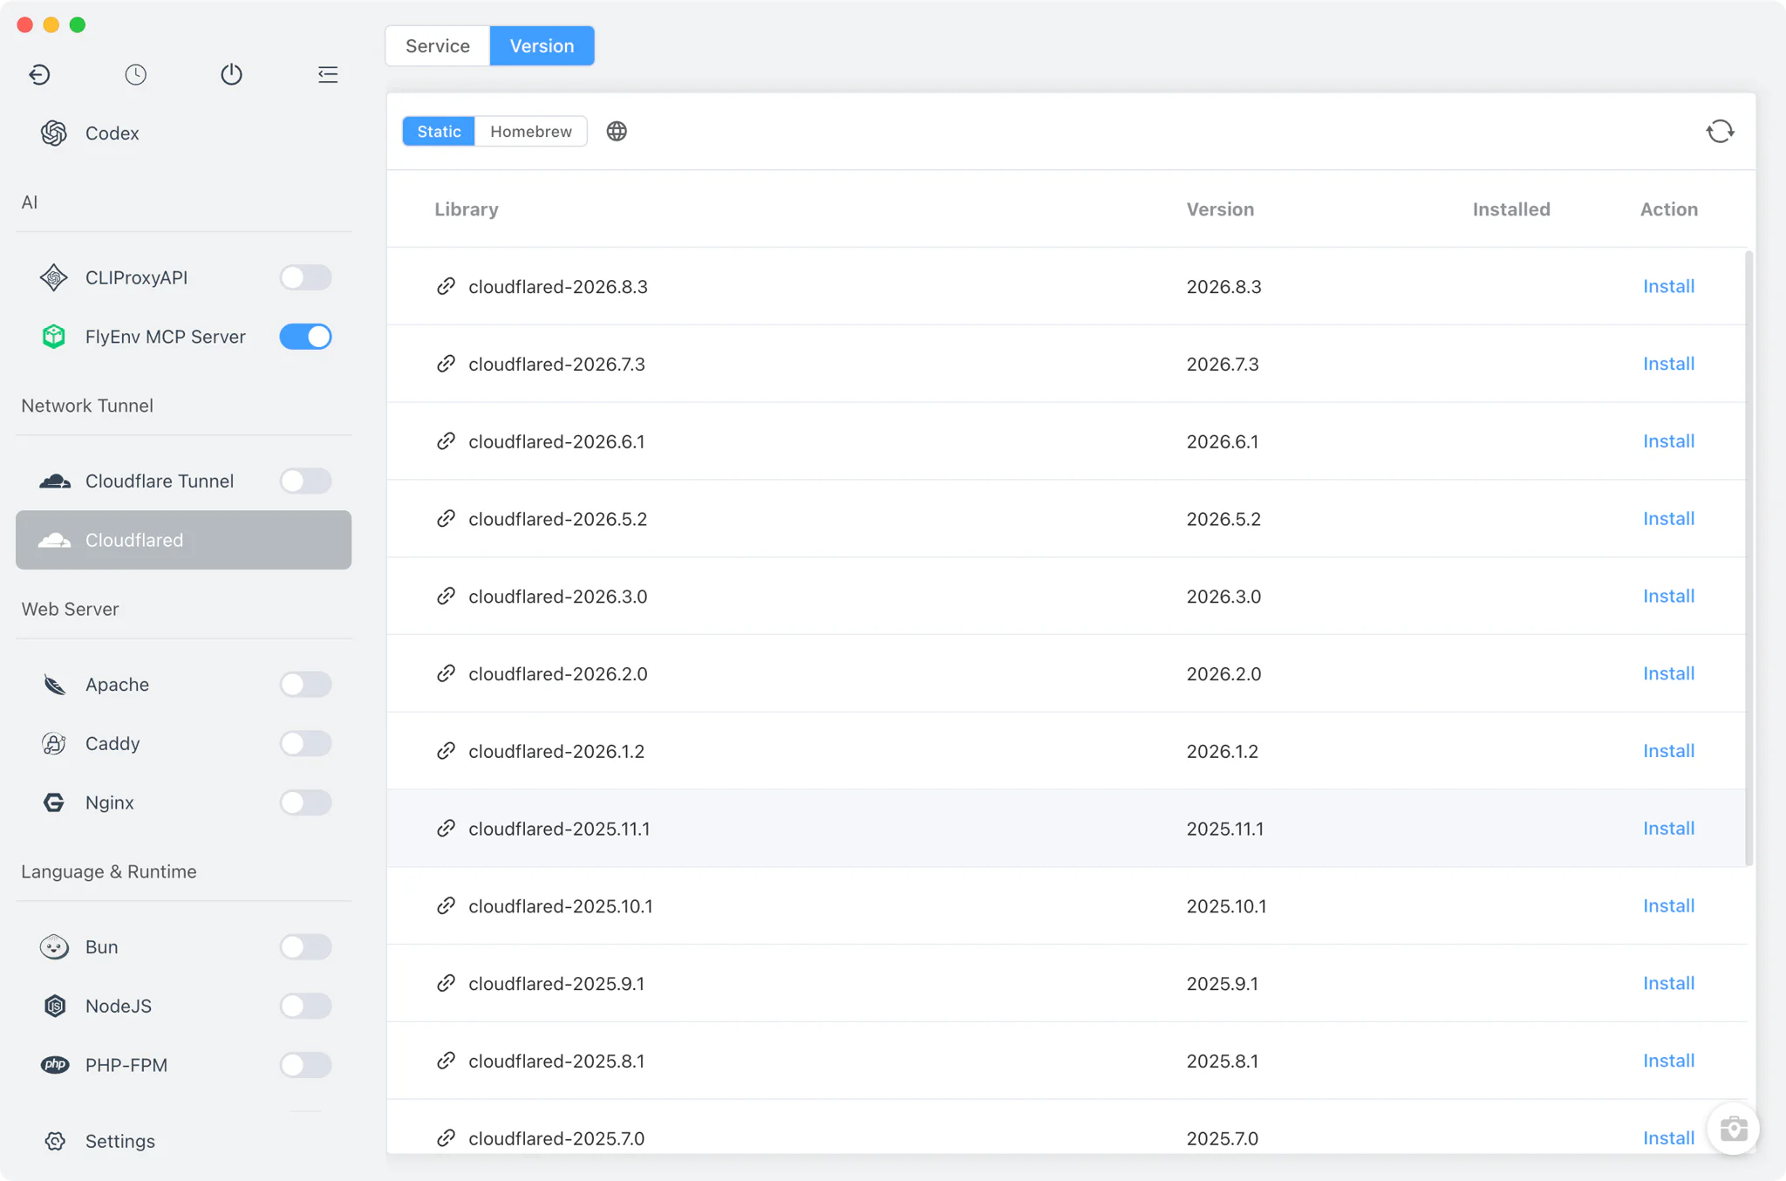The image size is (1786, 1181).
Task: Open the clock history icon
Action: click(135, 74)
